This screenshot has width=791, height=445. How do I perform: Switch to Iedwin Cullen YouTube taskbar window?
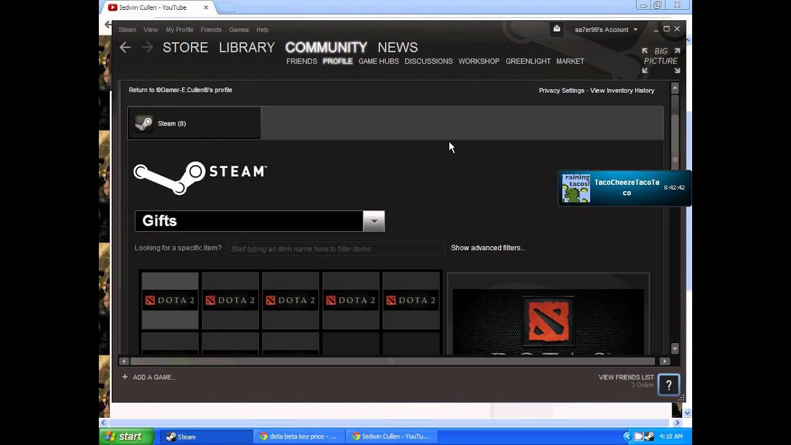[391, 436]
